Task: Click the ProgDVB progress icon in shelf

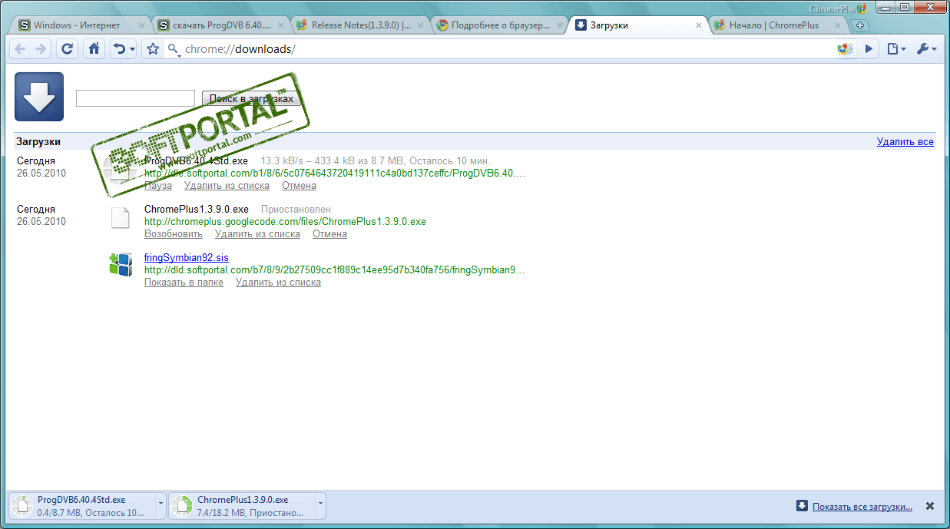Action: pos(23,506)
